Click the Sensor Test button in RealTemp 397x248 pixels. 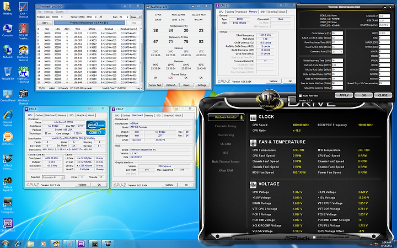155,85
